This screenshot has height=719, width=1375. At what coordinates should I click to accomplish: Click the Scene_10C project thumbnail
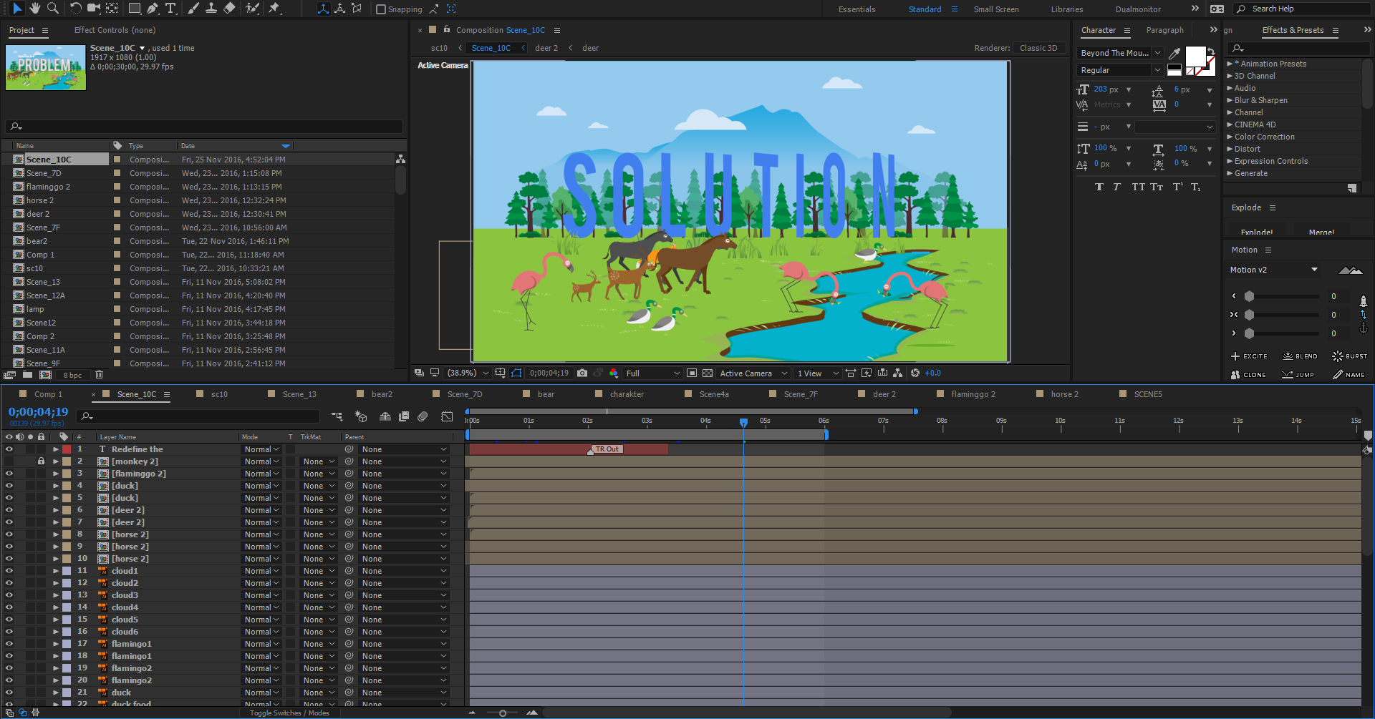click(46, 67)
